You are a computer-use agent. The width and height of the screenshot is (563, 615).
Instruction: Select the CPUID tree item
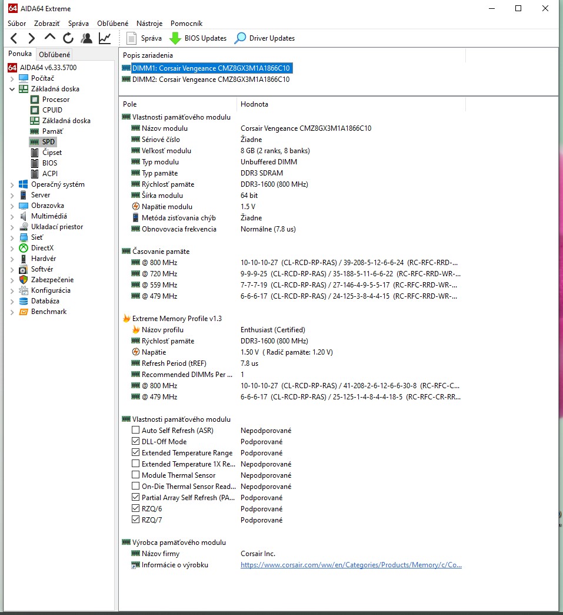point(52,110)
